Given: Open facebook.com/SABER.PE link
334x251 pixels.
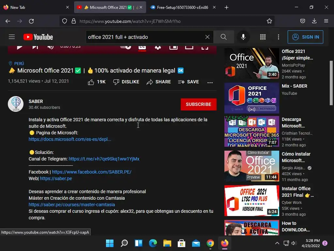Looking at the screenshot, I should point(92,172).
